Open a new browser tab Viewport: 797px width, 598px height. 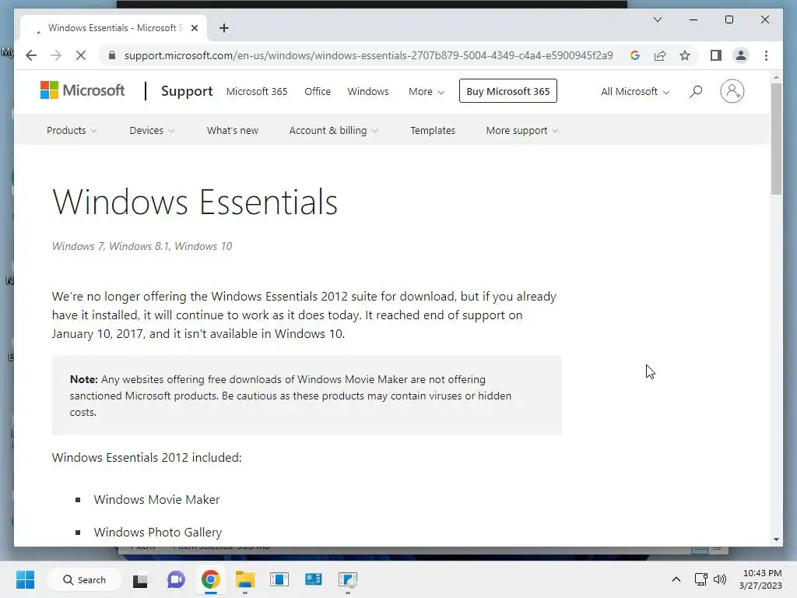(x=223, y=28)
